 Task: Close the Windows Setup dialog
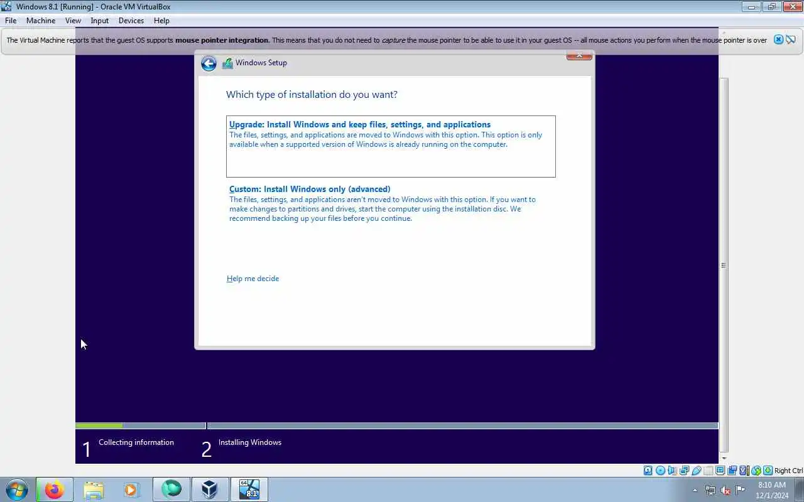point(579,55)
